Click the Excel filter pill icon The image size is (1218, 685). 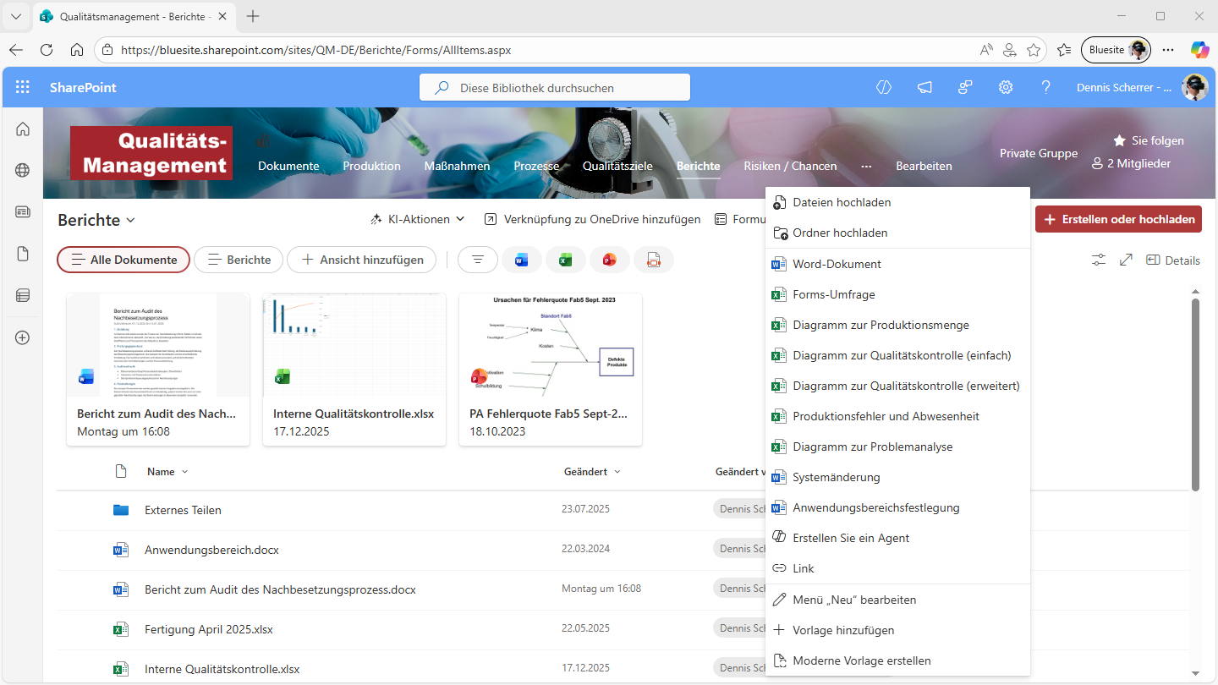point(565,260)
